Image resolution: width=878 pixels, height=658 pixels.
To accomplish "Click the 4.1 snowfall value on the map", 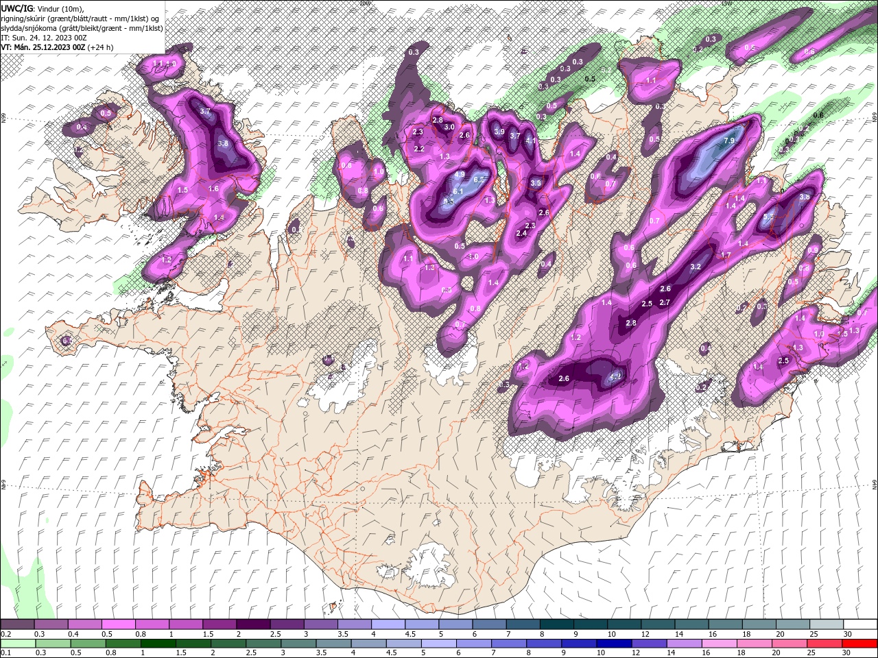I will [x=530, y=141].
